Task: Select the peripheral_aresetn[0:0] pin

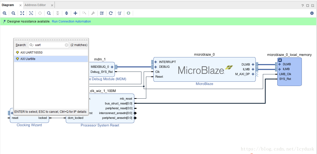Action: 117,118
